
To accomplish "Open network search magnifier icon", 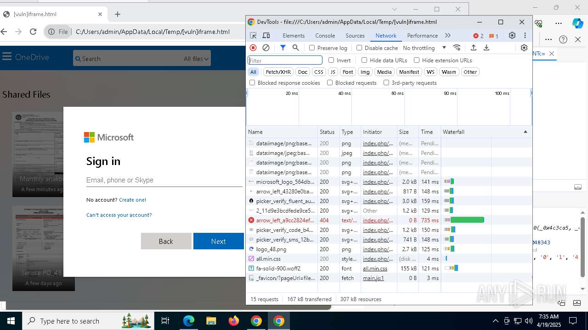I will [296, 48].
